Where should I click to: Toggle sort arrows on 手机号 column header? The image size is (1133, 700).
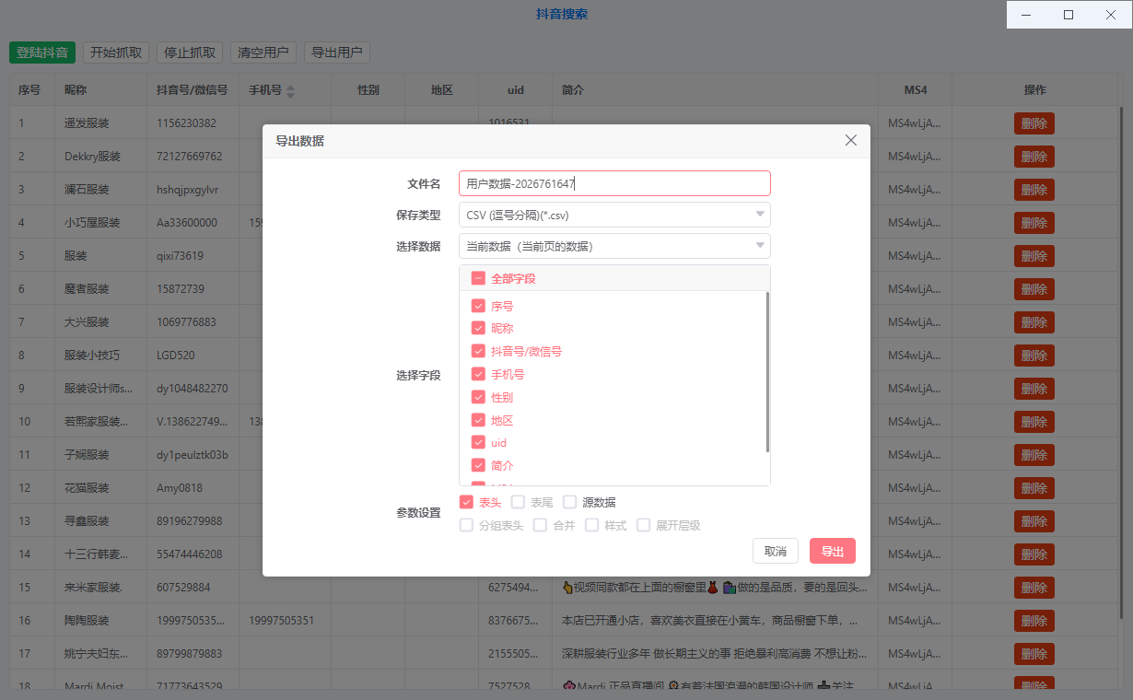tap(290, 90)
